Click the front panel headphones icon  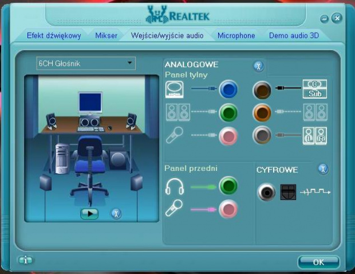pyautogui.click(x=174, y=186)
